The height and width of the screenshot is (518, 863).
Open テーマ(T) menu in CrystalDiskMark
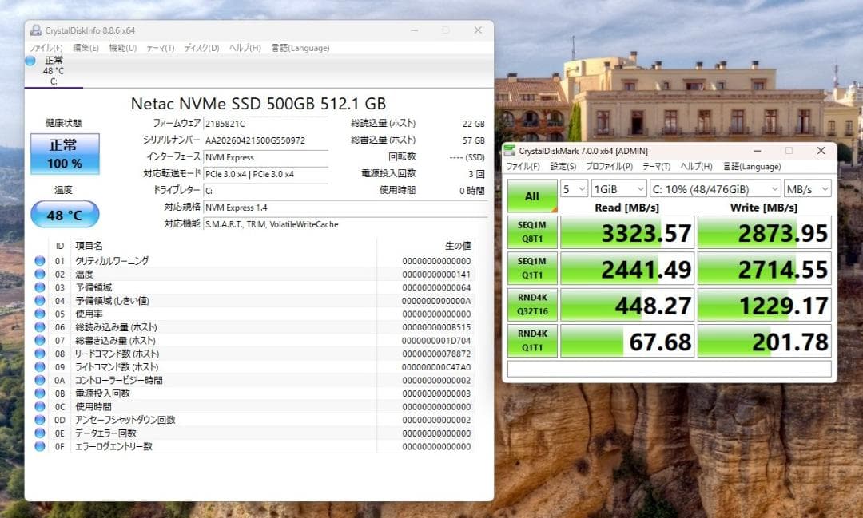657,166
